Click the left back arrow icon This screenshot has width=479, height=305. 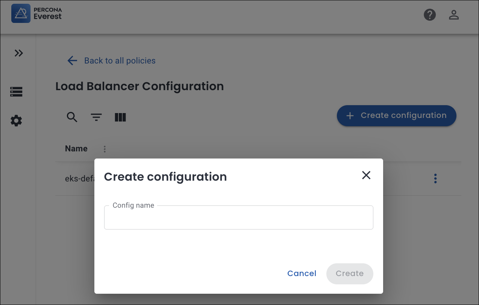click(72, 61)
